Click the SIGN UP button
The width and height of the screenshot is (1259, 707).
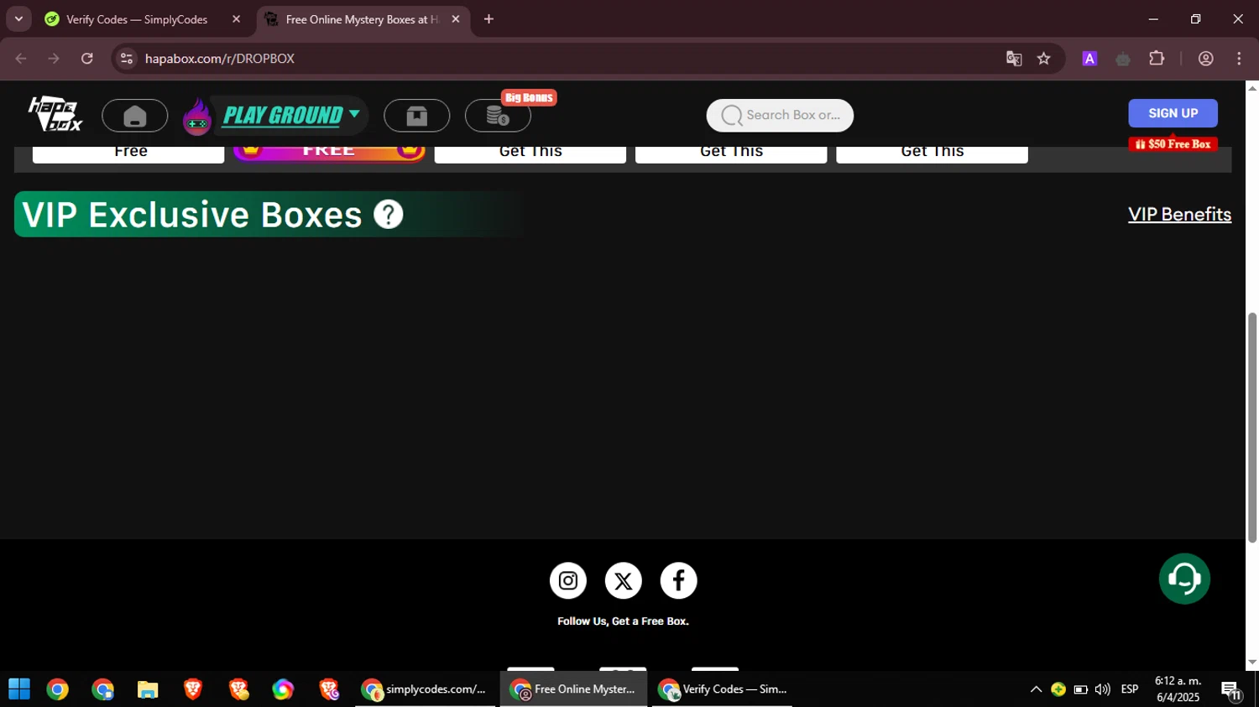click(1173, 113)
